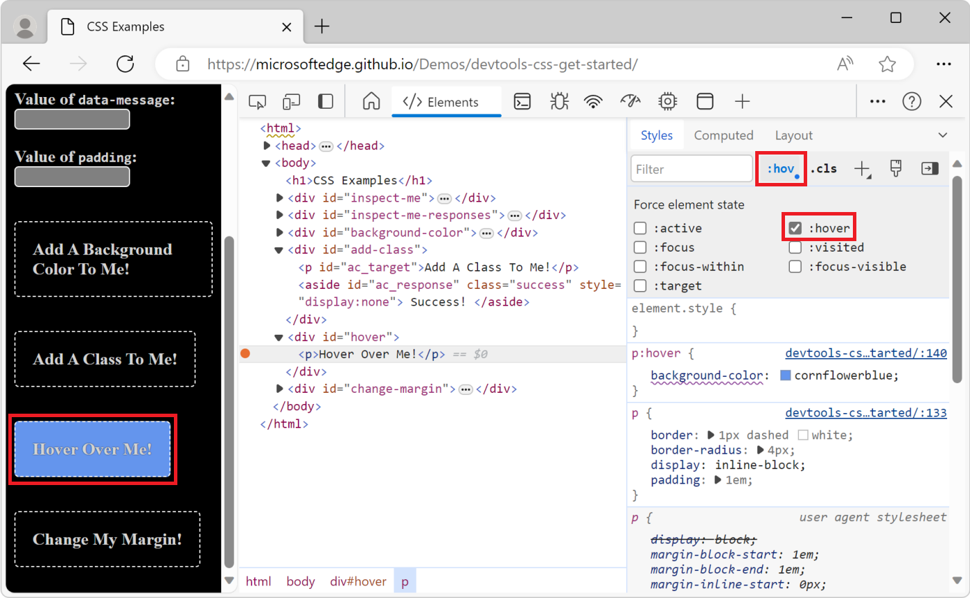Open a new style rule with the plus icon

[x=863, y=168]
